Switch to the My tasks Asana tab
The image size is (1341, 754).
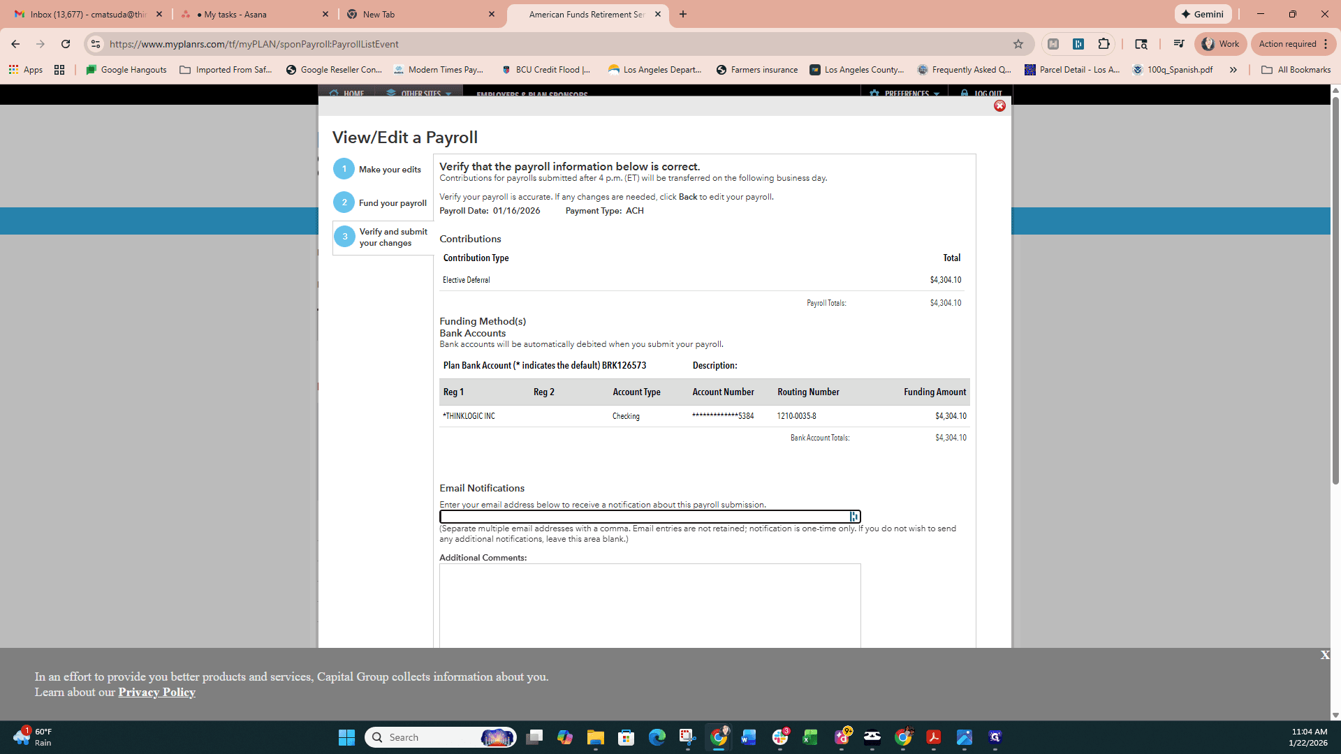tap(255, 14)
